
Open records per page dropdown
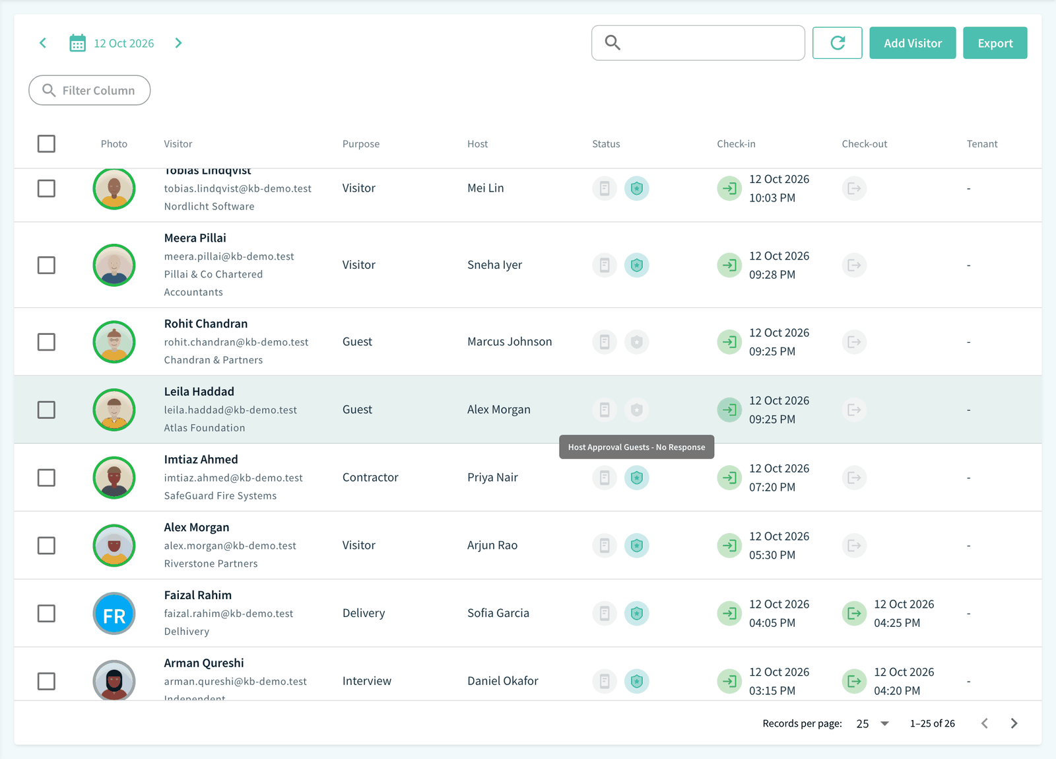873,723
